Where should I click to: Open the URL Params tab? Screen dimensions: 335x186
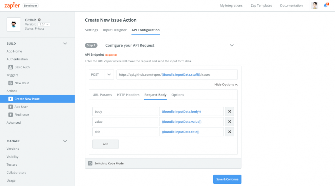tap(102, 95)
